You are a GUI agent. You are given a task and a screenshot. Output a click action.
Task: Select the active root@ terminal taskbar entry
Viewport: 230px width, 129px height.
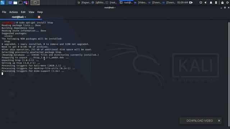click(126, 3)
